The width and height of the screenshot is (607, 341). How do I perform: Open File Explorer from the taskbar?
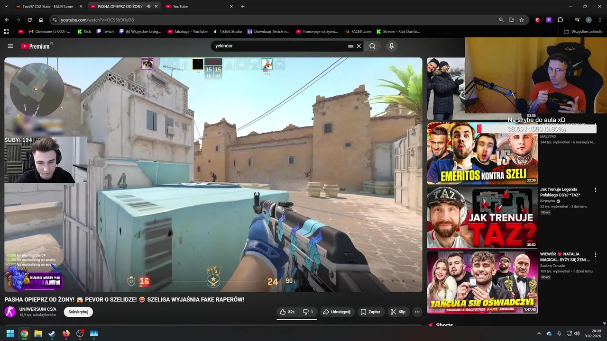tap(38, 333)
